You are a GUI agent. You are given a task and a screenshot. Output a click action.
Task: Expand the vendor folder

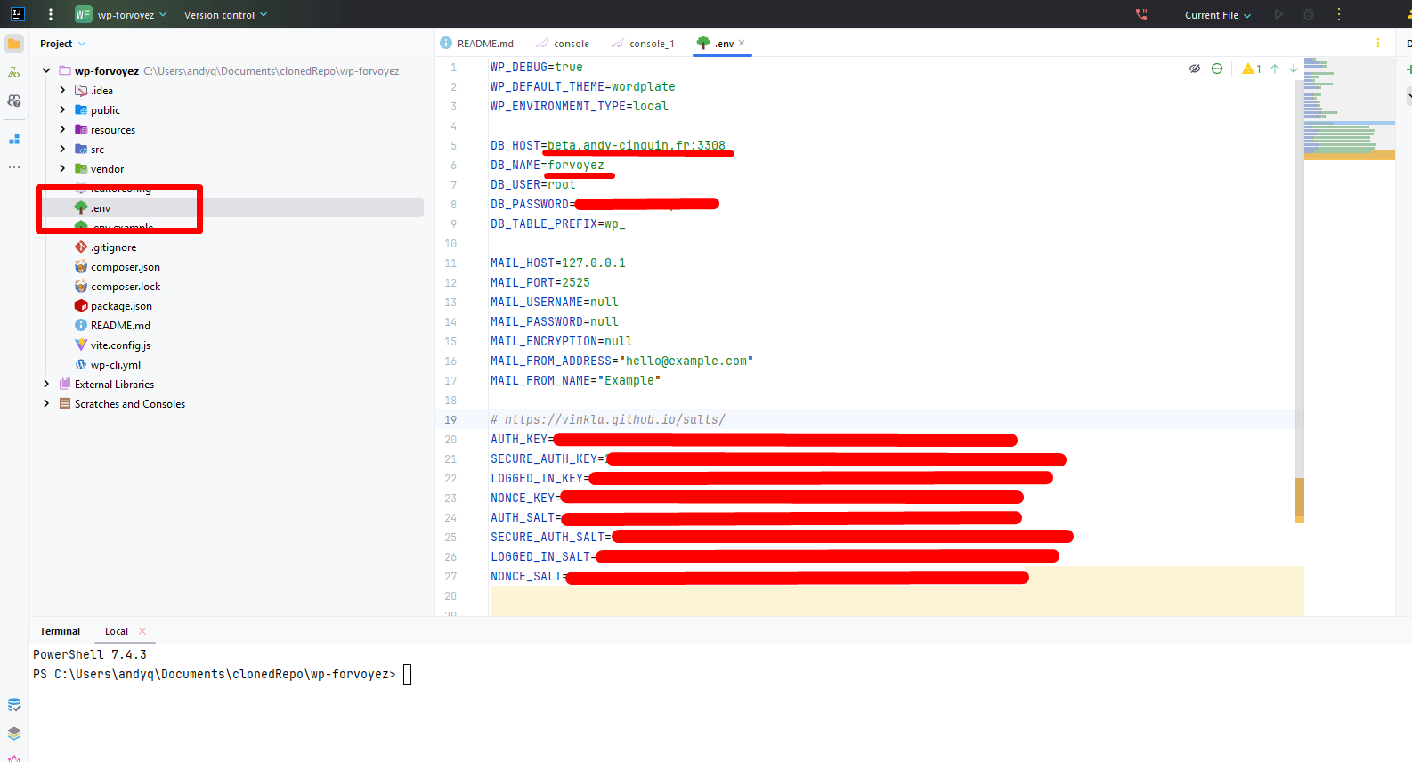tap(62, 168)
